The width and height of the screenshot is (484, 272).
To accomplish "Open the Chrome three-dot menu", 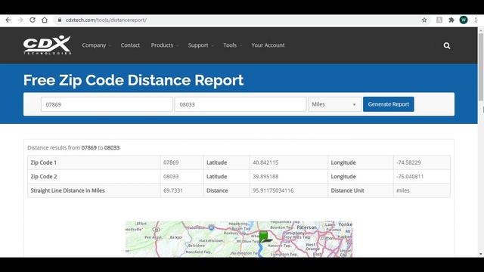I will tap(476, 20).
